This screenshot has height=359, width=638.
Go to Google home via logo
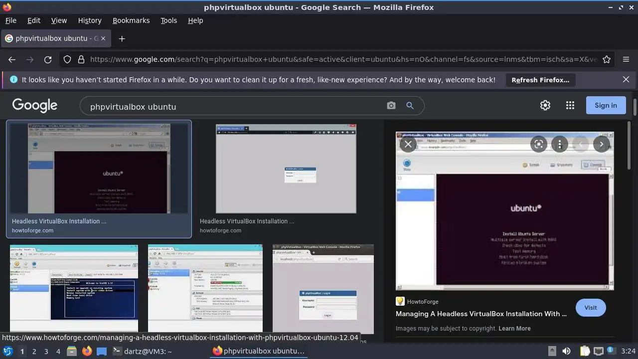pos(35,105)
